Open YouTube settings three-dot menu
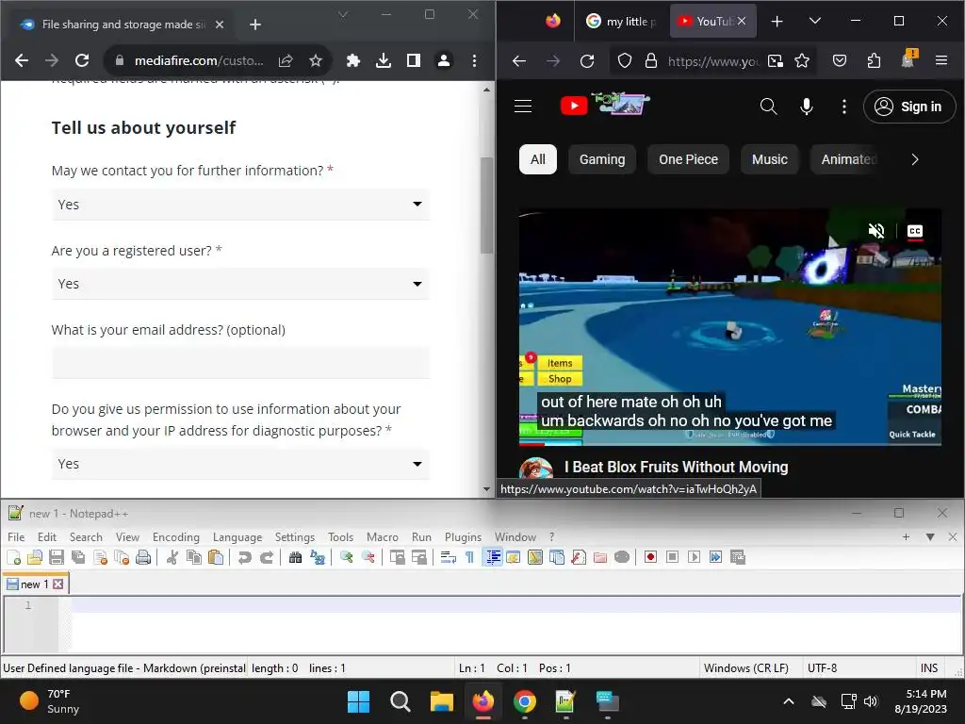This screenshot has width=965, height=724. point(843,107)
